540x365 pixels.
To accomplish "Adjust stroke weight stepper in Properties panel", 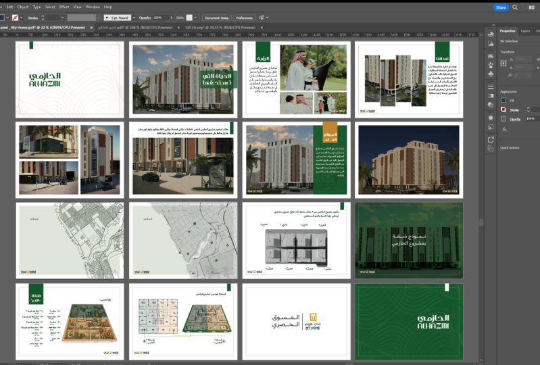I will tap(529, 109).
